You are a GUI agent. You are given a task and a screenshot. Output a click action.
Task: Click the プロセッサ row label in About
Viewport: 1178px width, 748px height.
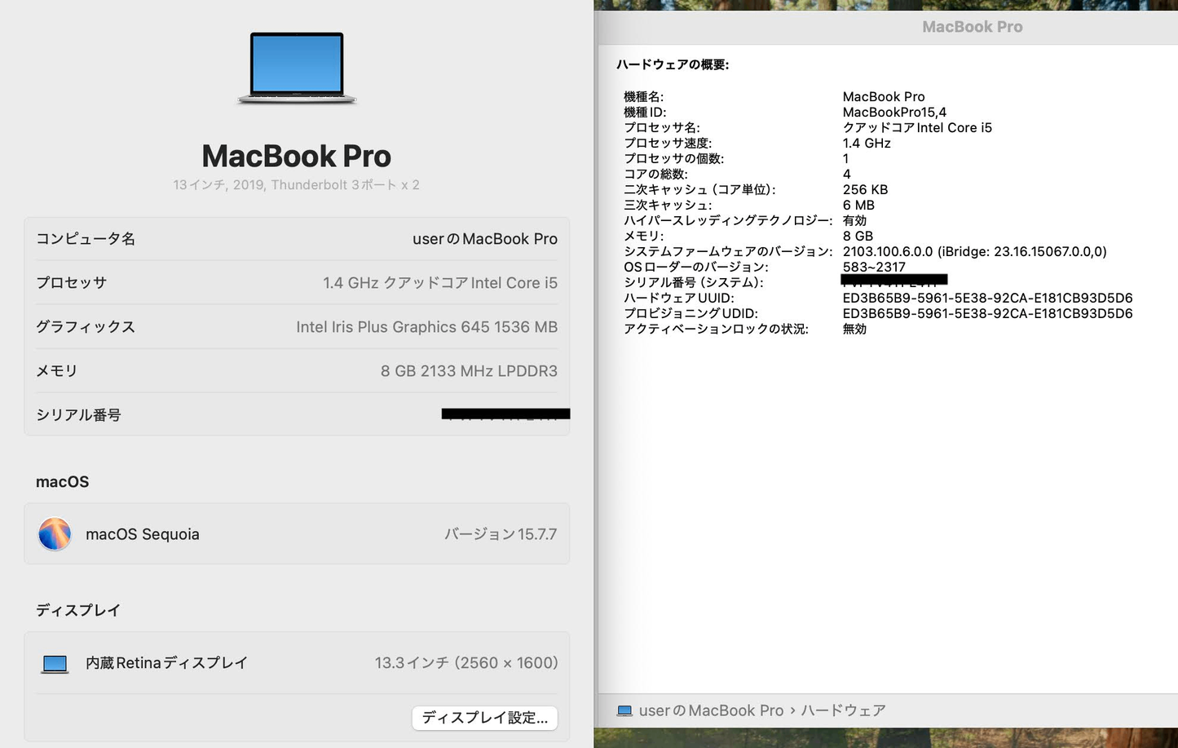point(72,283)
